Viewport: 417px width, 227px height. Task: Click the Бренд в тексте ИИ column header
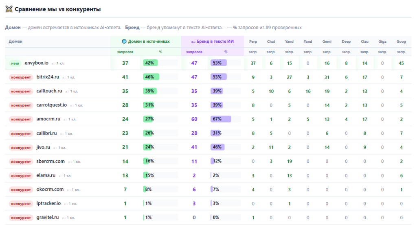(x=213, y=41)
